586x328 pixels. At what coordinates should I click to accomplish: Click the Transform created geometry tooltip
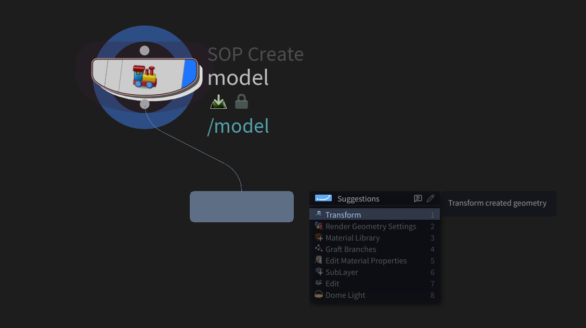click(x=499, y=204)
